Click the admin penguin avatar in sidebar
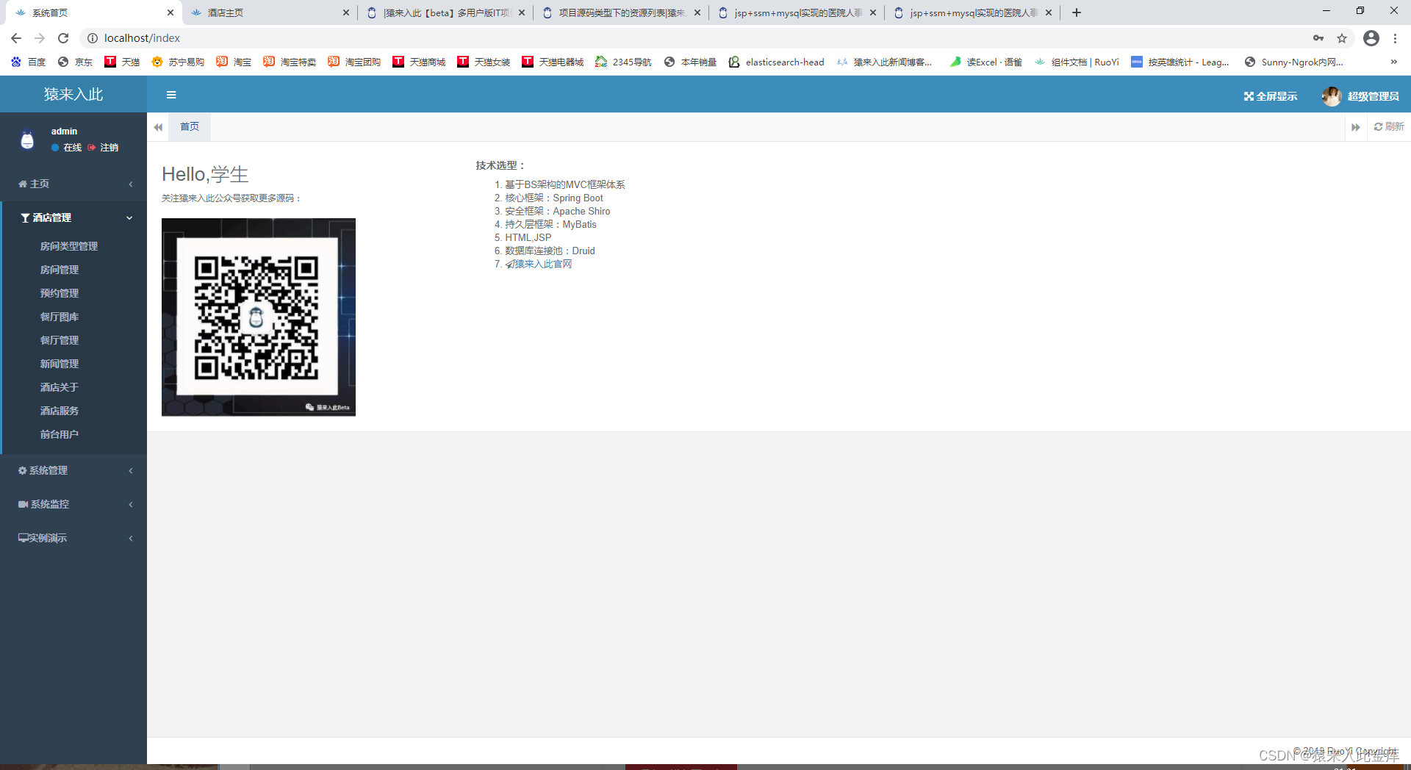 pos(27,139)
